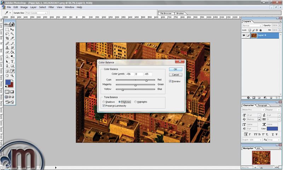Click the layer lock-all padlock icon
Screen dimensions: 283x170
[260, 30]
